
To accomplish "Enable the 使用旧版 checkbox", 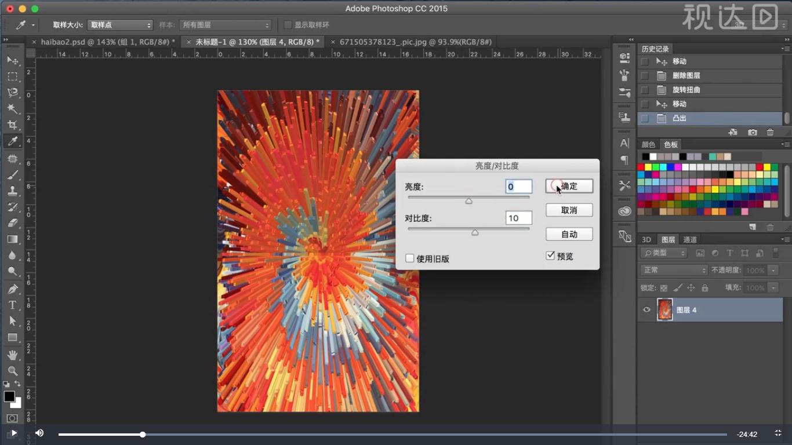I will coord(410,258).
